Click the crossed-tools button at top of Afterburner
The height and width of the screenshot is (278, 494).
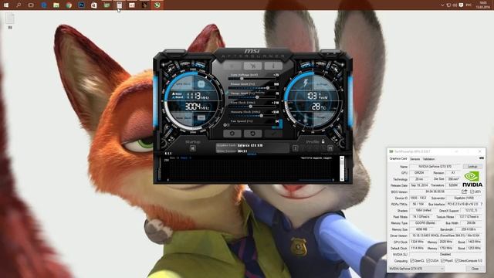[252, 66]
